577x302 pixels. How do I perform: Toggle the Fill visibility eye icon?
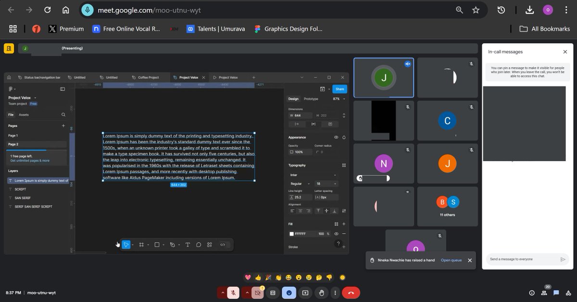[336, 234]
